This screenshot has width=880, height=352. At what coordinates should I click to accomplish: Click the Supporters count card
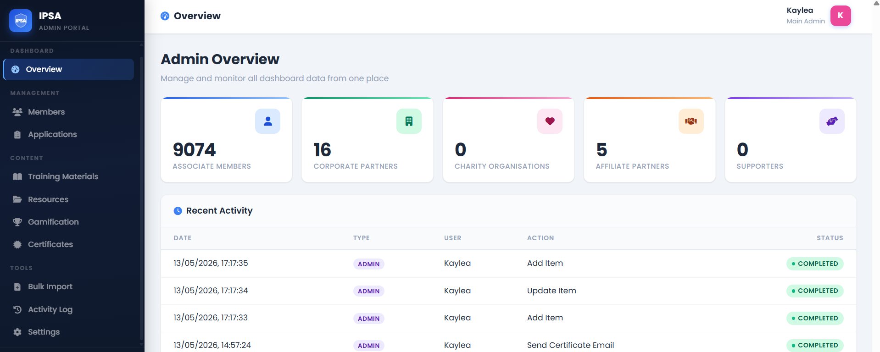(791, 140)
